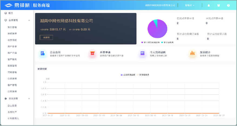Click the unavailable balance 0.00 元
This screenshot has width=237, height=126.
tap(85, 30)
